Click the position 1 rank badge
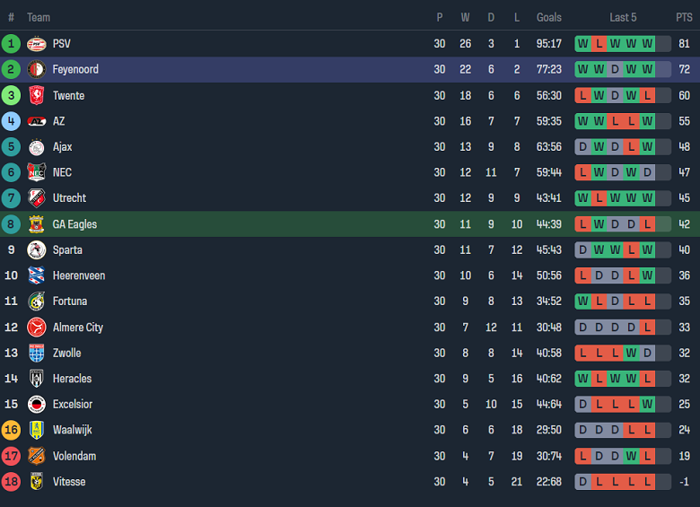Image resolution: width=700 pixels, height=507 pixels. [12, 44]
